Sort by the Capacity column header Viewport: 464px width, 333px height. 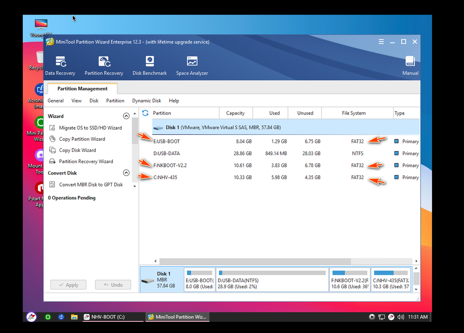(236, 113)
